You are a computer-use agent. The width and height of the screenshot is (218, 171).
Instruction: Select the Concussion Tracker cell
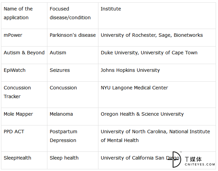point(24,95)
